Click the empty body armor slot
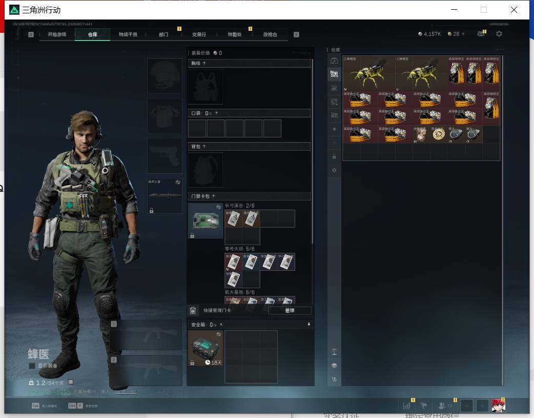This screenshot has width=534, height=418. click(x=165, y=116)
